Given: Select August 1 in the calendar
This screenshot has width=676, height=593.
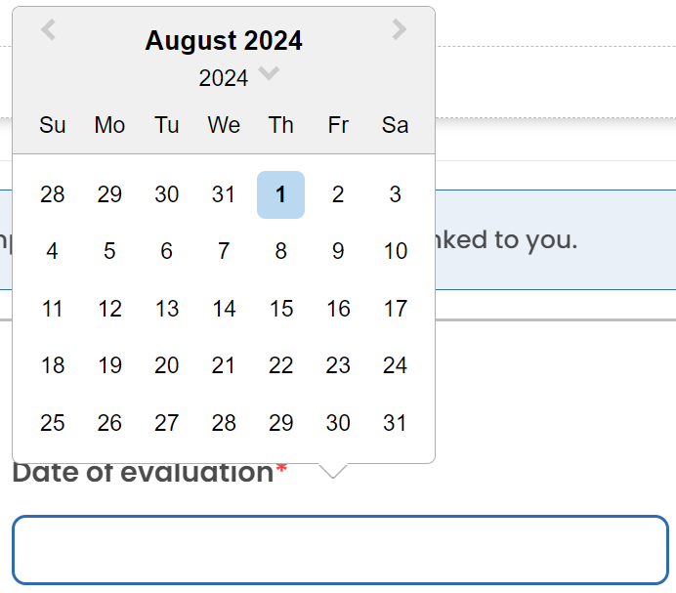Looking at the screenshot, I should 280,194.
